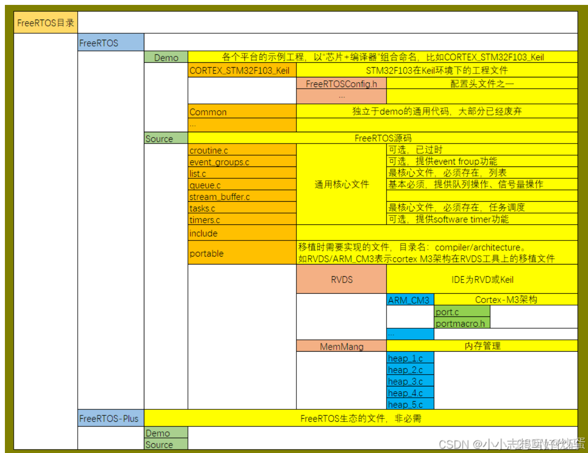This screenshot has width=588, height=453.
Task: Select 'Demo' cell under FreeRTOS-Plus
Action: [x=166, y=432]
